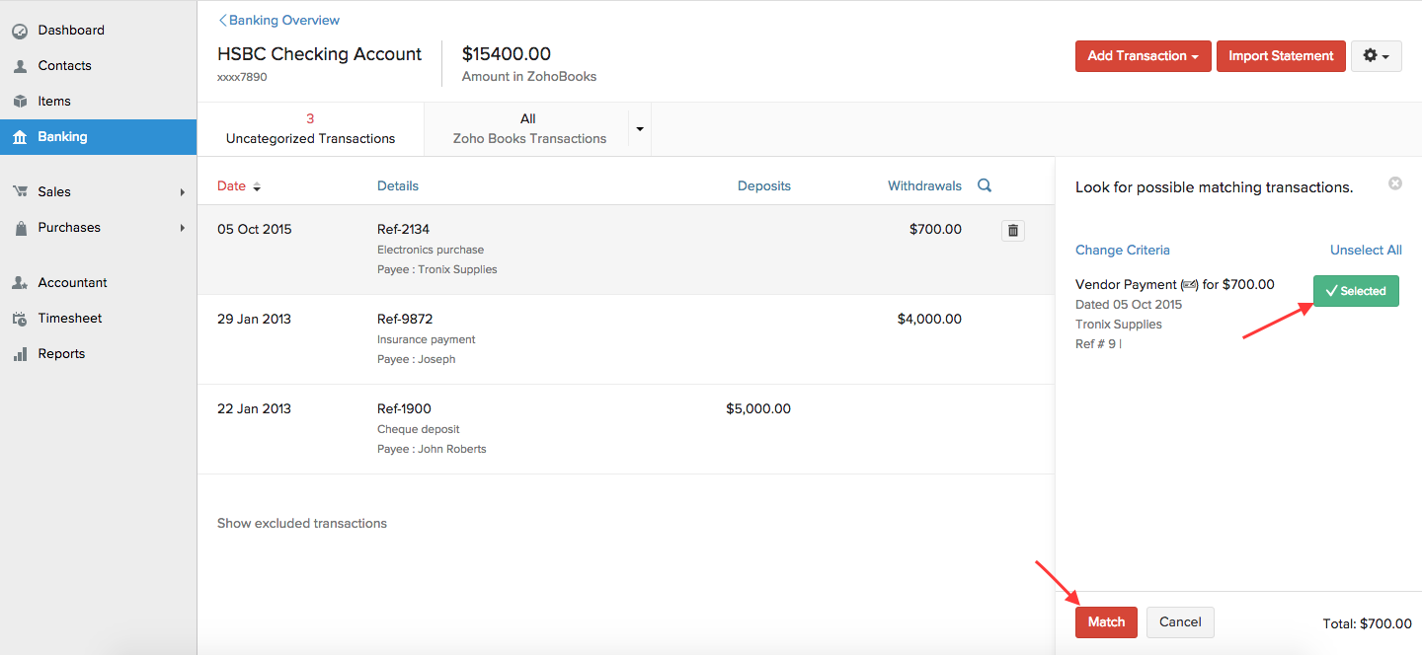Open dropdown arrow beside Zoho Books Transactions
This screenshot has width=1422, height=655.
(x=639, y=129)
